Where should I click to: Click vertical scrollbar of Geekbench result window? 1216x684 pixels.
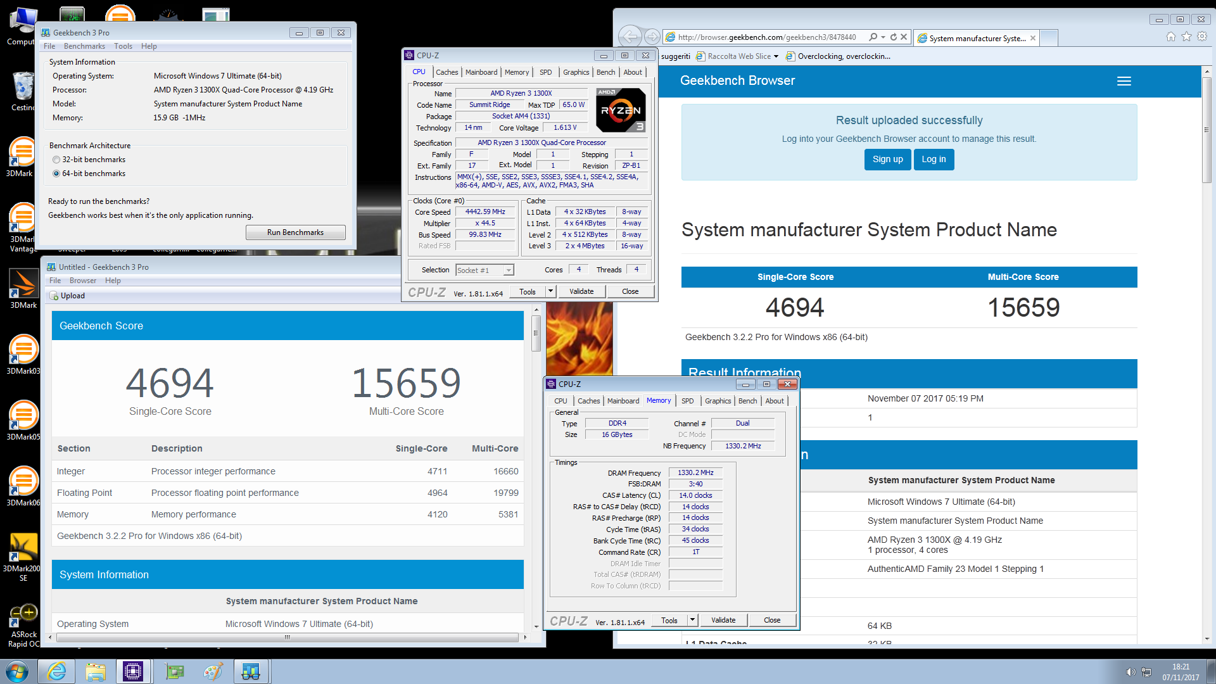pyautogui.click(x=536, y=332)
